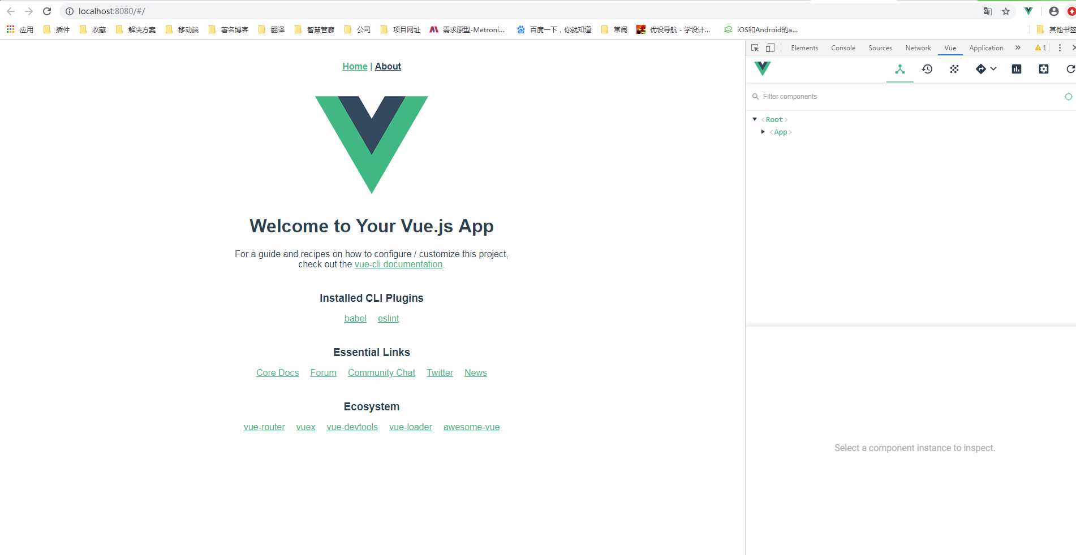Open the 翻译 bookmarks folder
This screenshot has height=555, width=1076.
[x=272, y=29]
